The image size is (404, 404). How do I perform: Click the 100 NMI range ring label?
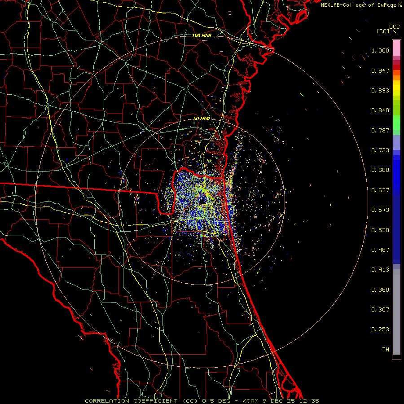202,35
